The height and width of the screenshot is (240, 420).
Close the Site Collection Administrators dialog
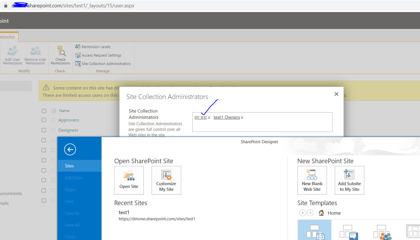[336, 94]
